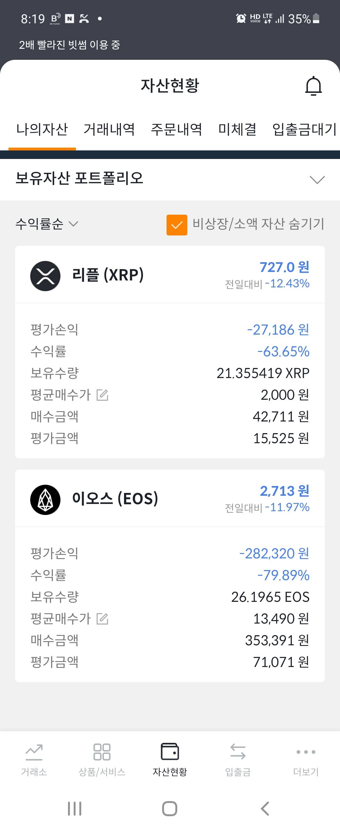Open the 미체결 tab
Image resolution: width=340 pixels, height=831 pixels.
click(237, 129)
